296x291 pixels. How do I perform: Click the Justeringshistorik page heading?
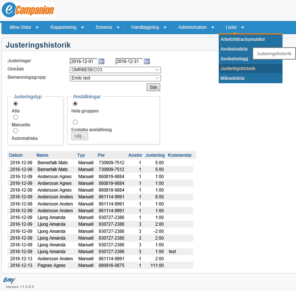(38, 45)
